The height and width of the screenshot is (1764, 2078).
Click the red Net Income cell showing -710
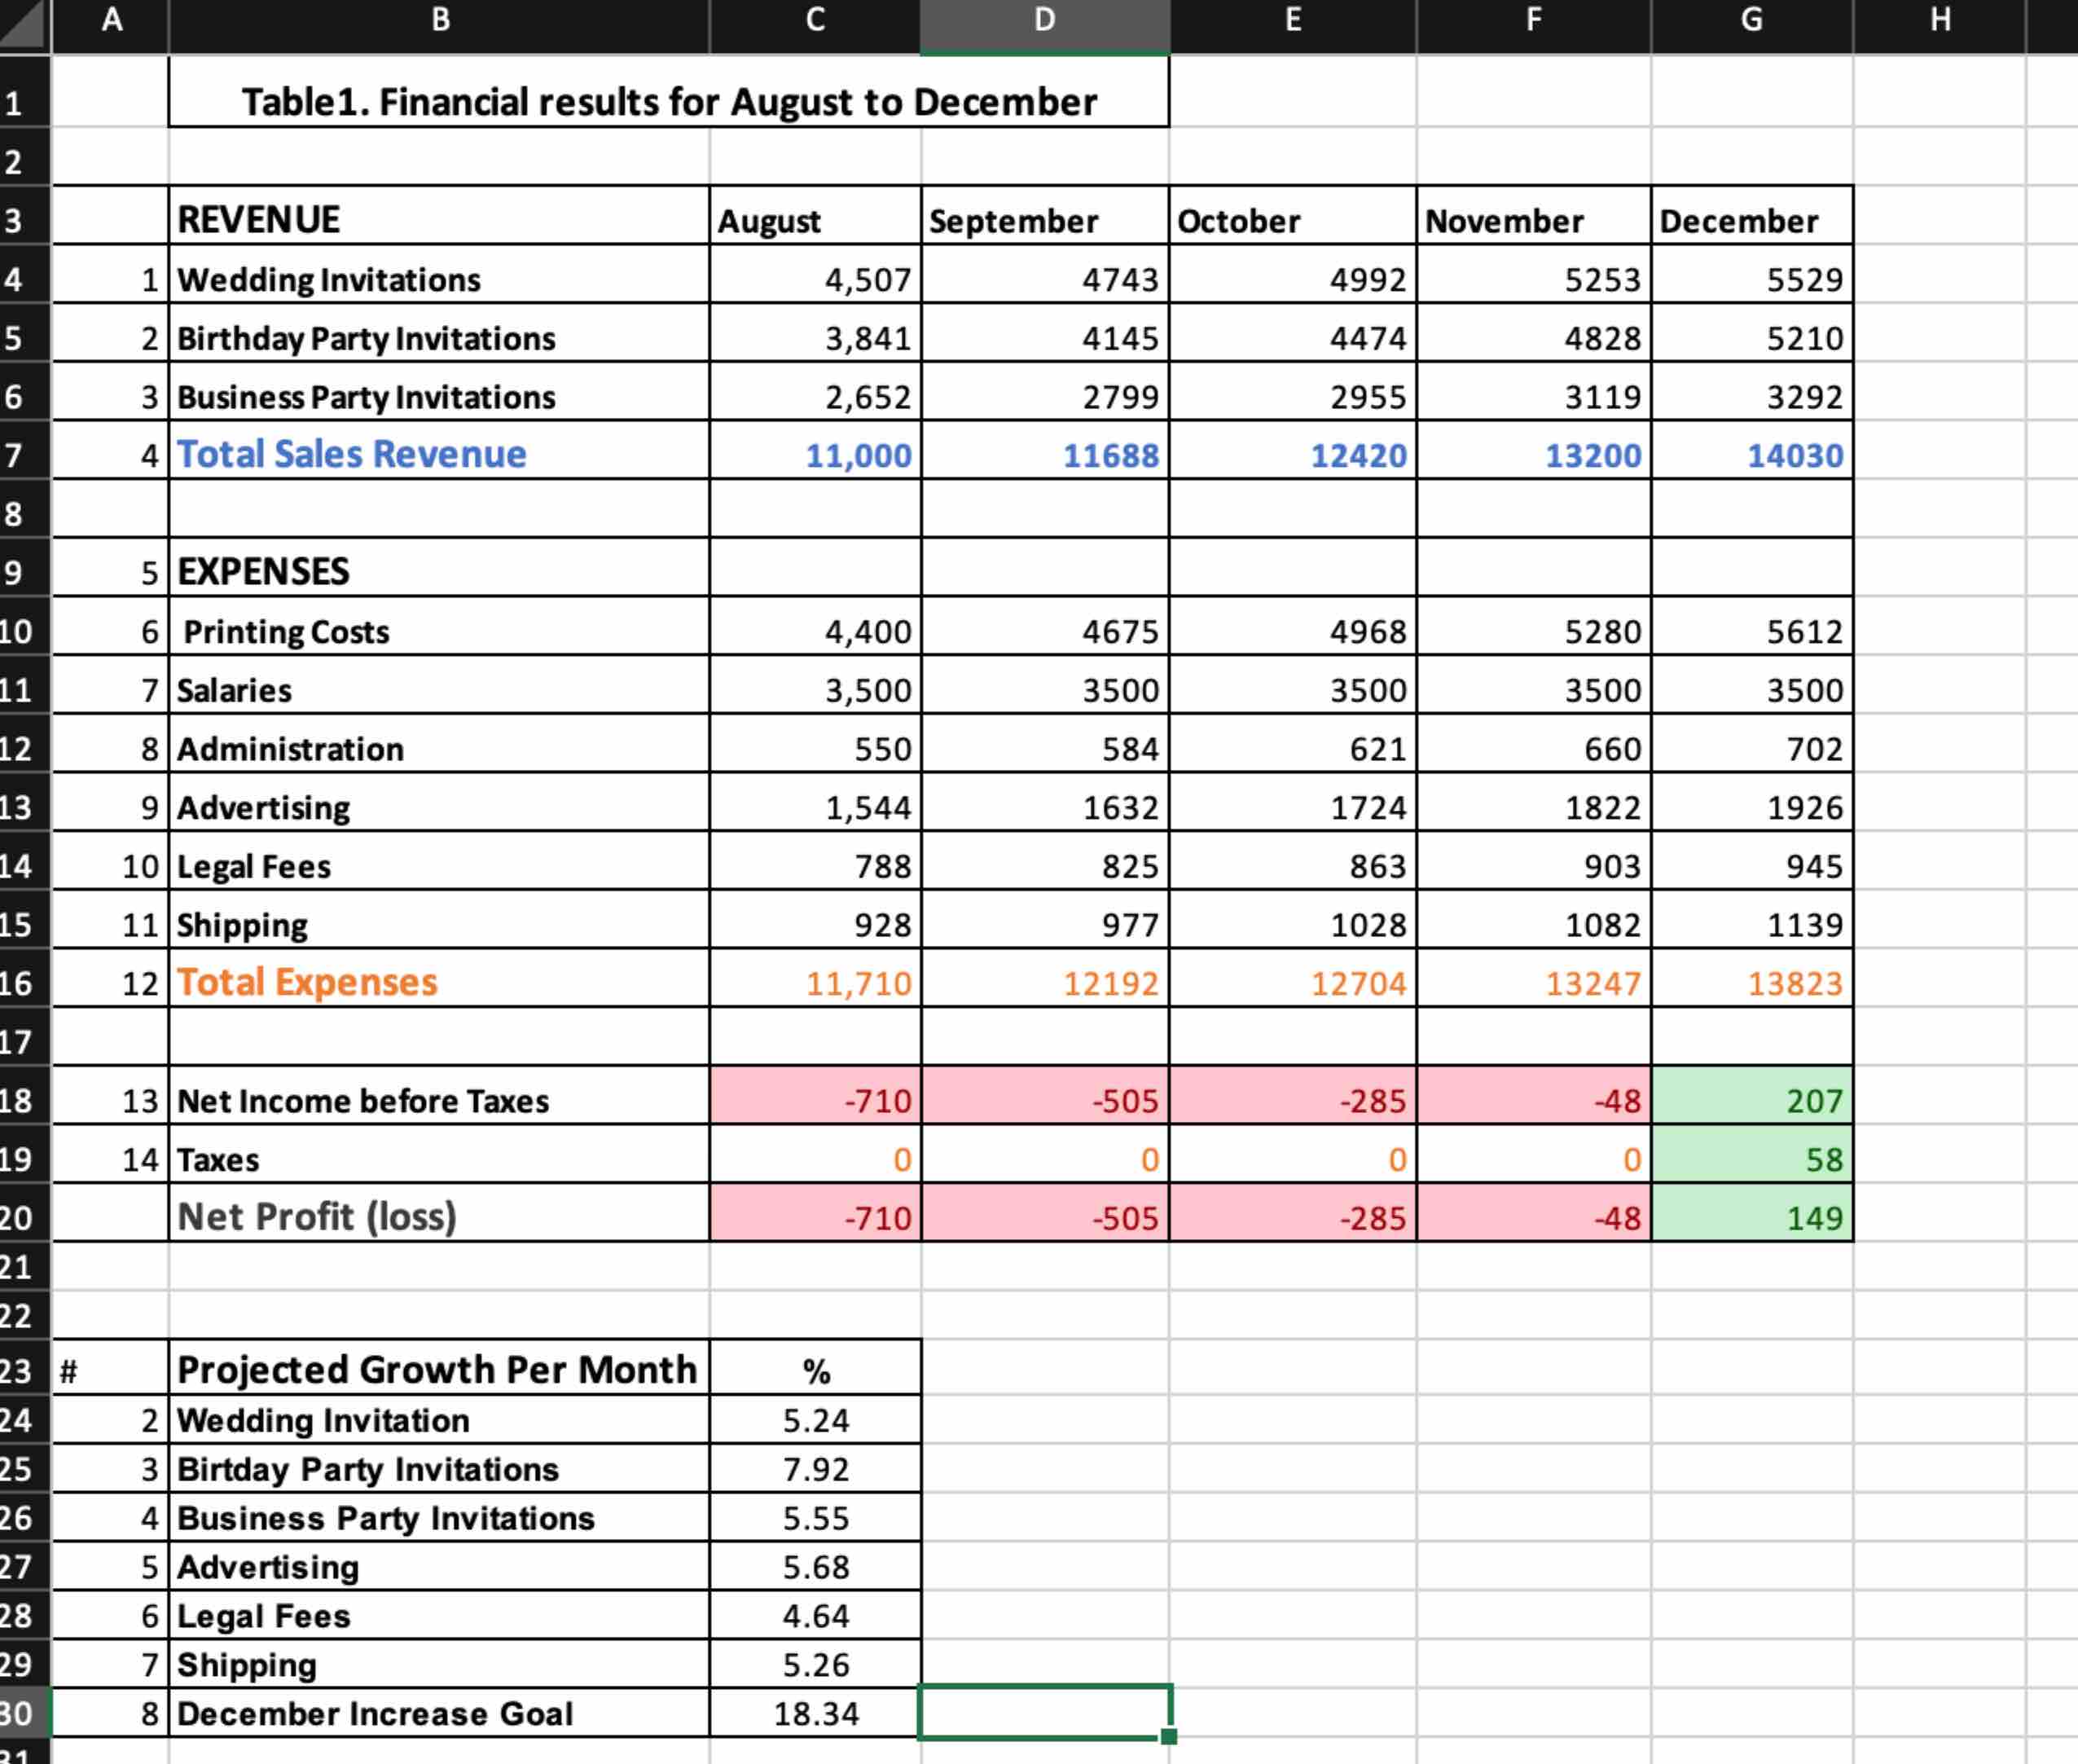[x=813, y=1101]
